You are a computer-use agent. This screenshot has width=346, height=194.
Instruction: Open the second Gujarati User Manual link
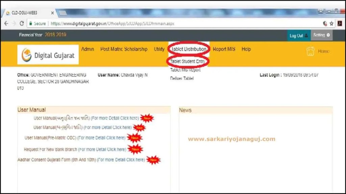tap(82, 127)
